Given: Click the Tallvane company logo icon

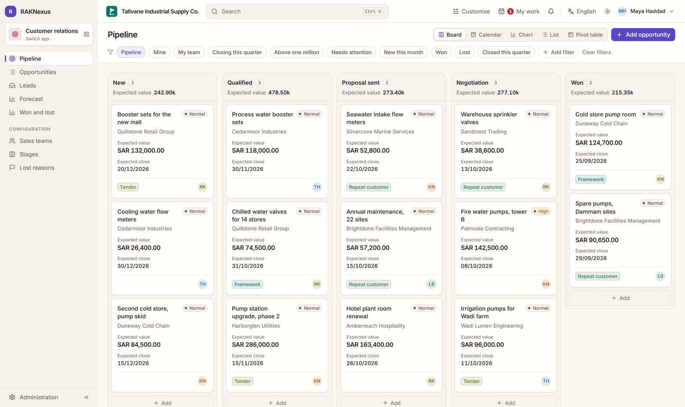Looking at the screenshot, I should click(x=112, y=12).
